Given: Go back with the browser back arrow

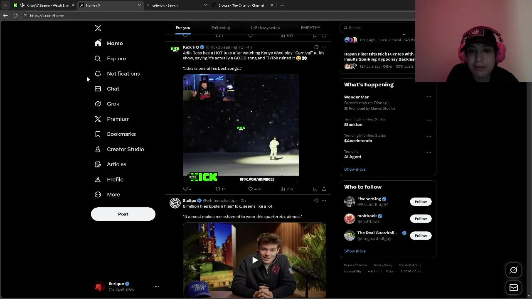Looking at the screenshot, I should click(x=5, y=16).
